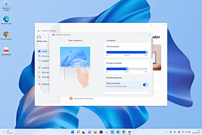202x135 pixels.
Task: Click the Wi-Fi tray icon
Action: tap(183, 132)
